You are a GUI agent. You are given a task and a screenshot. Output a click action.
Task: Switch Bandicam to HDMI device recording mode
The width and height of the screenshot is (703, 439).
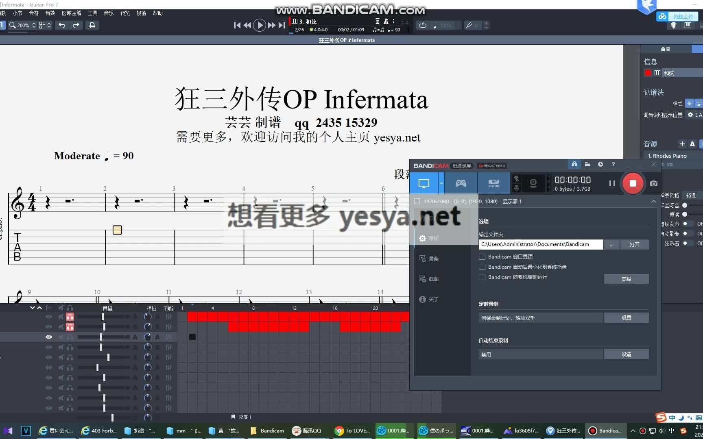pos(493,183)
